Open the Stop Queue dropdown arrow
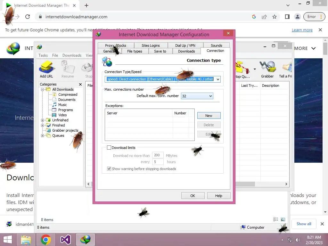The image size is (328, 246). [x=255, y=69]
